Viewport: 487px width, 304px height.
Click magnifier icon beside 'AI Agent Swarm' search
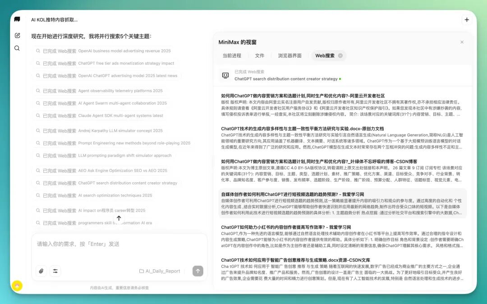click(x=38, y=103)
